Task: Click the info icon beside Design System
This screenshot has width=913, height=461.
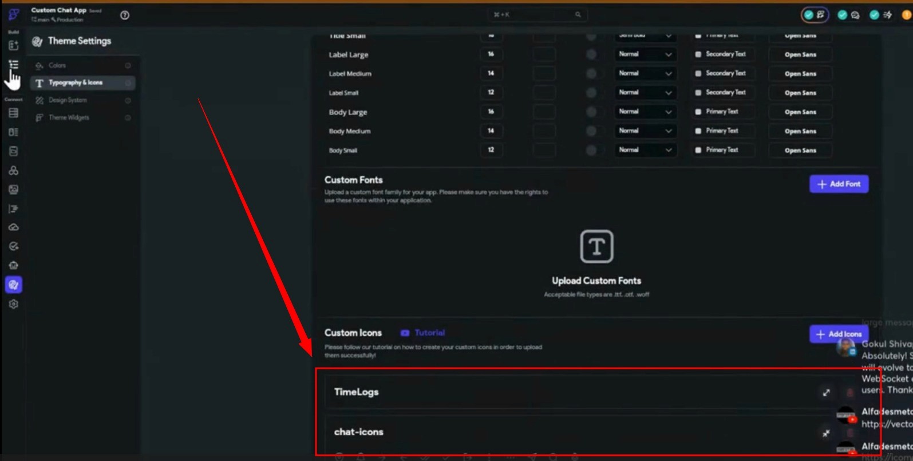Action: click(x=128, y=100)
